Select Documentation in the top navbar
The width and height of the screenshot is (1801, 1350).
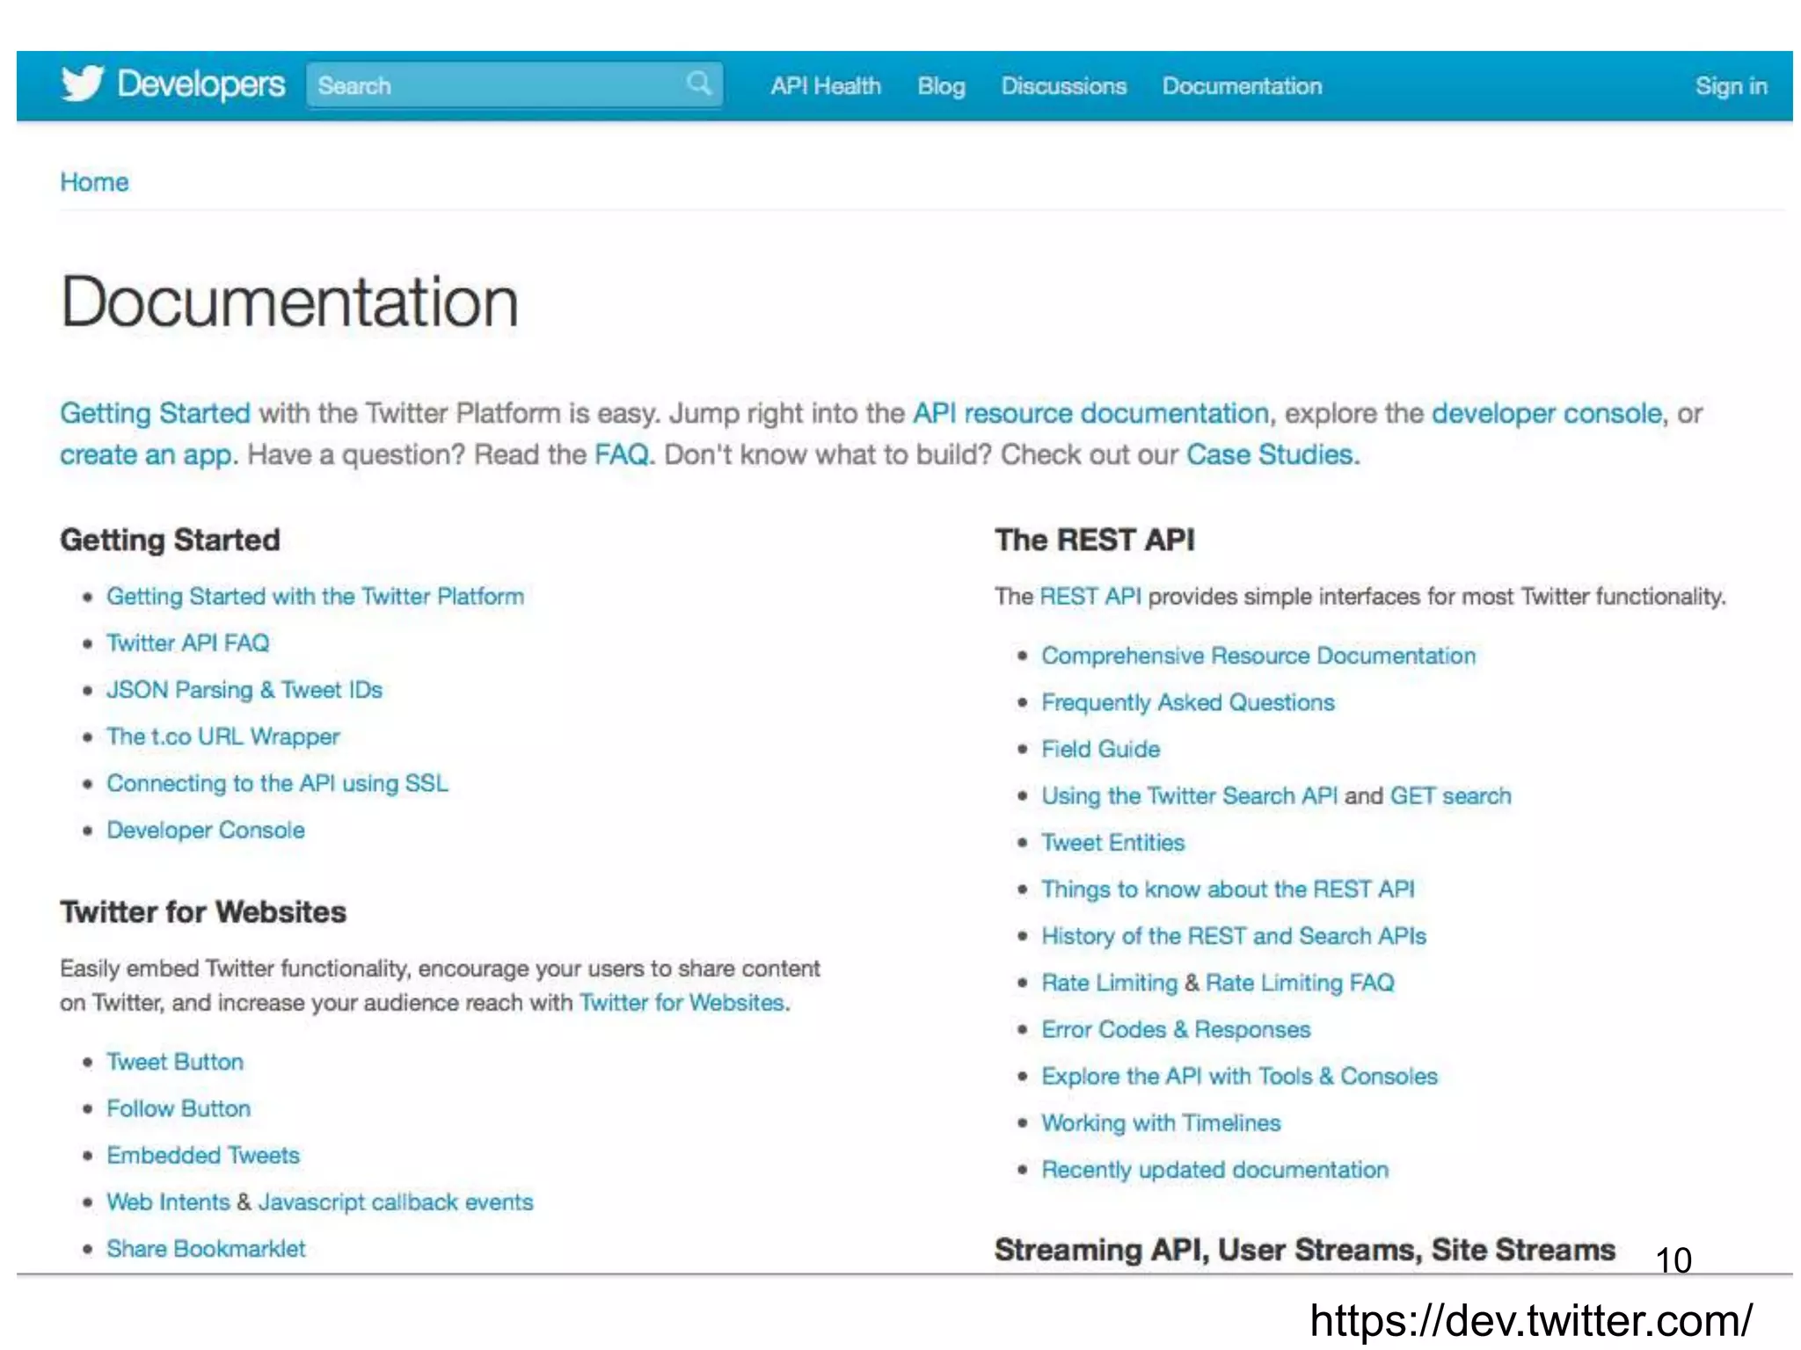1242,86
